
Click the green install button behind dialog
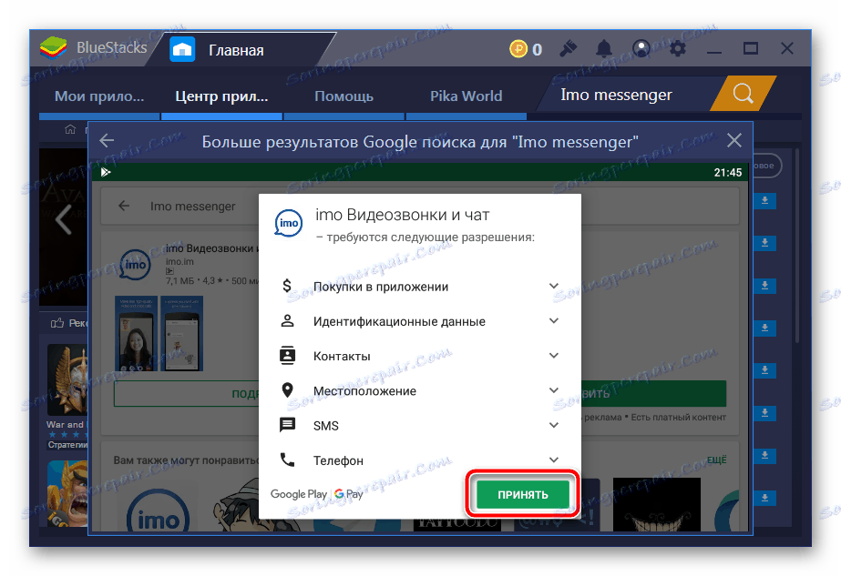[x=654, y=394]
